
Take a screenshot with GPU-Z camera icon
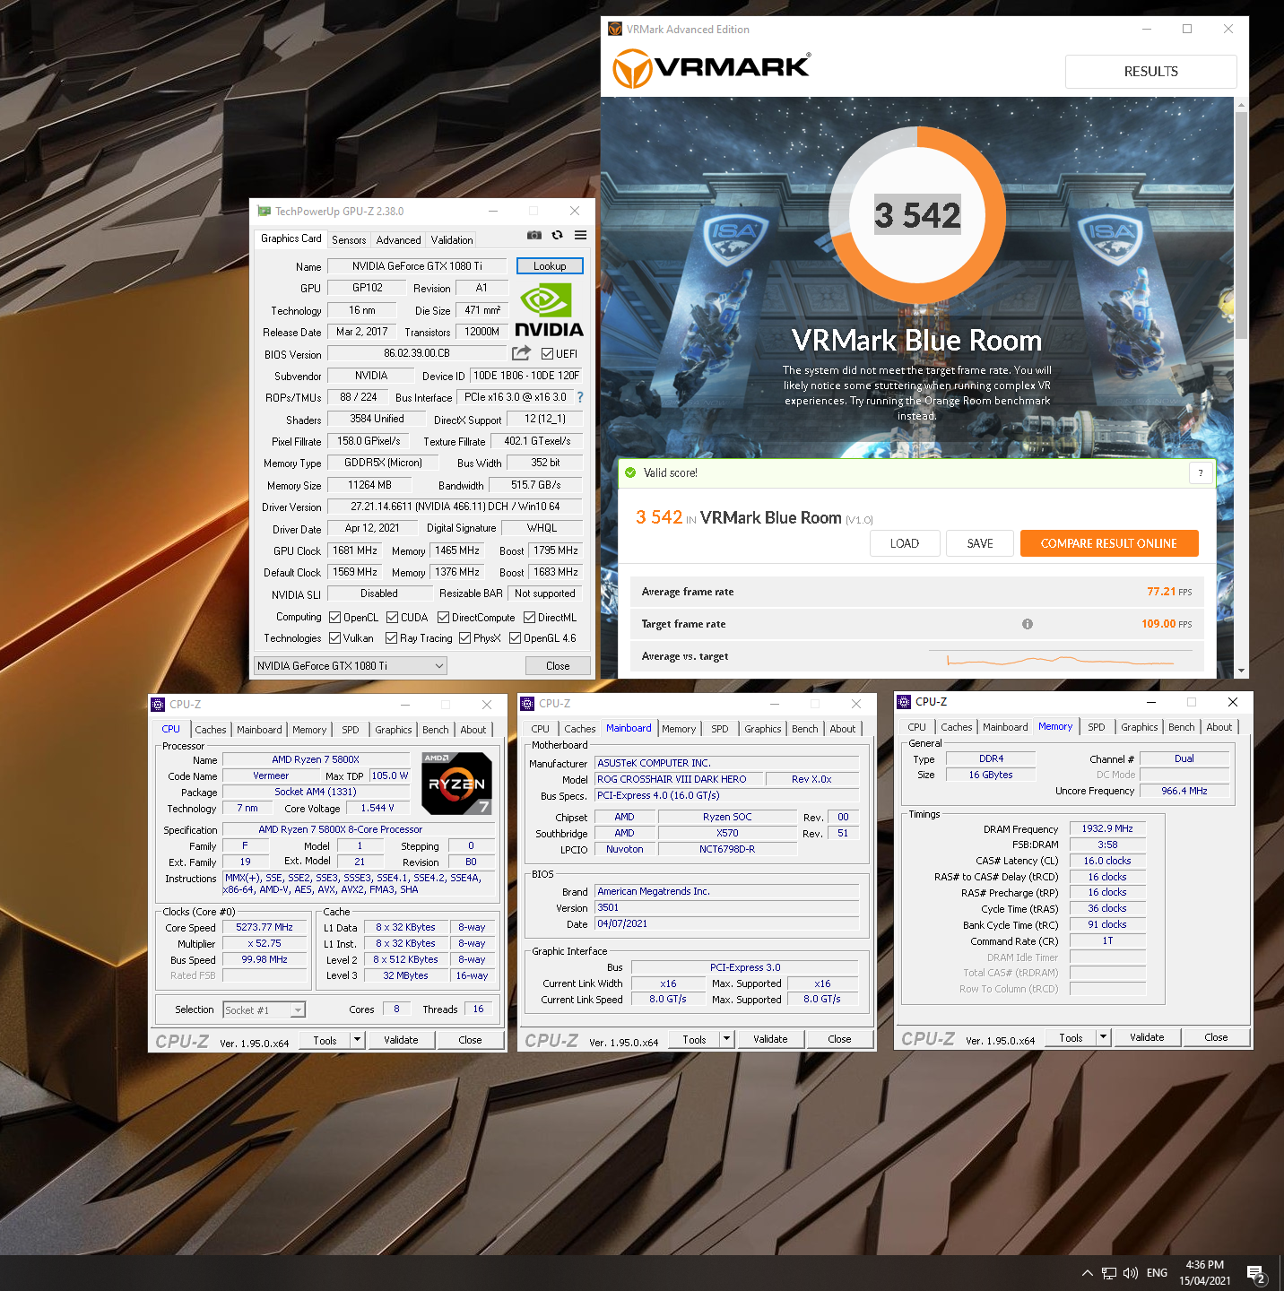534,235
